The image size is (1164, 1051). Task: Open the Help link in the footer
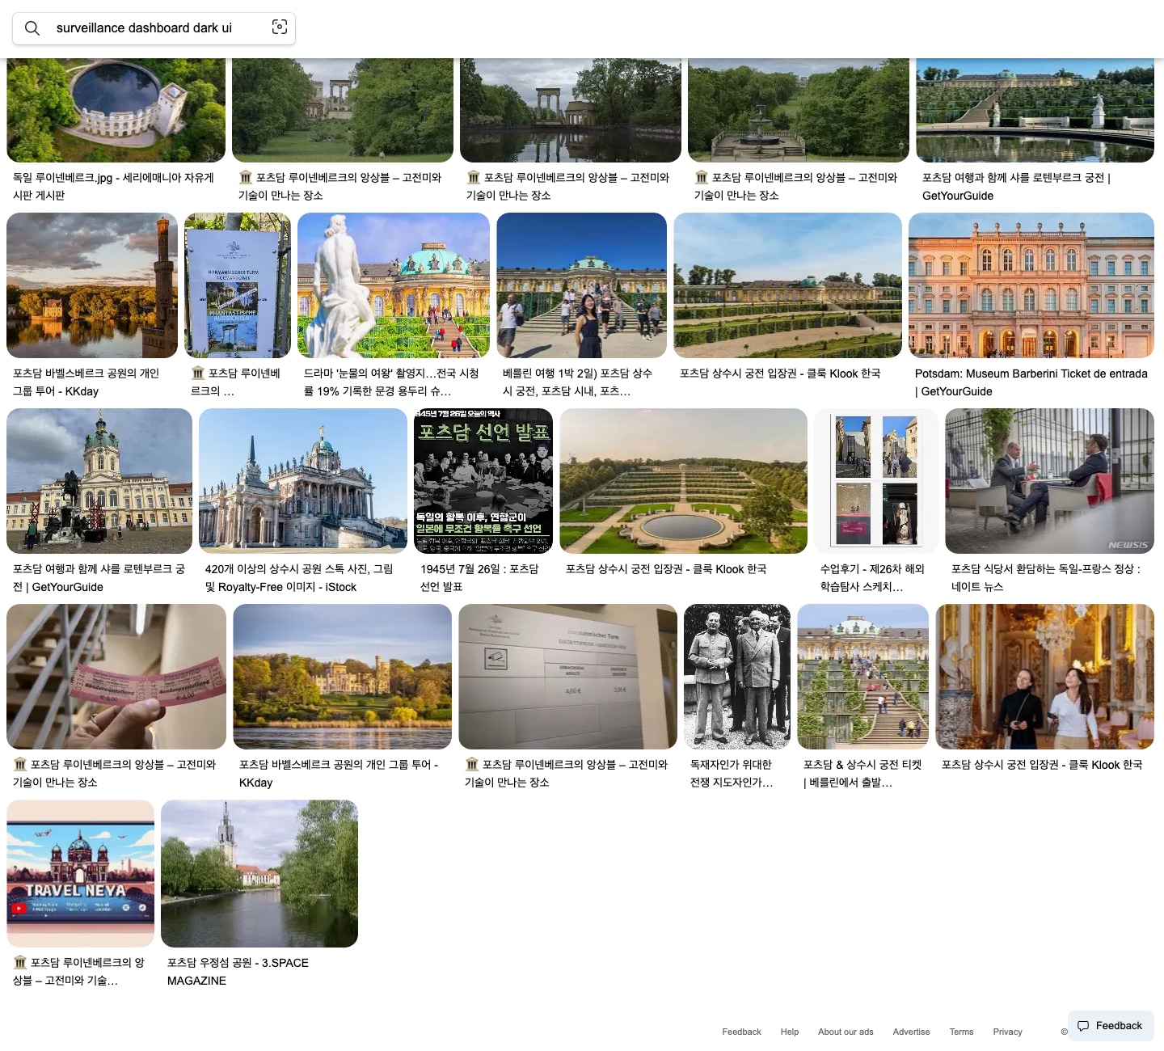click(x=790, y=1032)
